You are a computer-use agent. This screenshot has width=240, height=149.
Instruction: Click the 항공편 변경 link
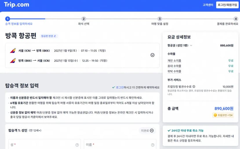[48, 36]
